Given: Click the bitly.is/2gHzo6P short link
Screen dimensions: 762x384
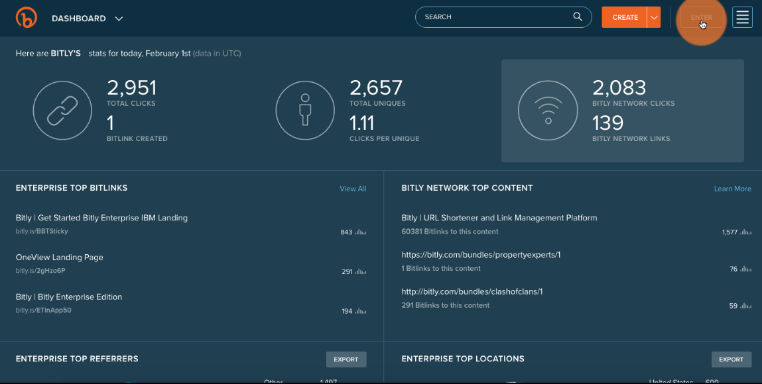Looking at the screenshot, I should click(40, 271).
